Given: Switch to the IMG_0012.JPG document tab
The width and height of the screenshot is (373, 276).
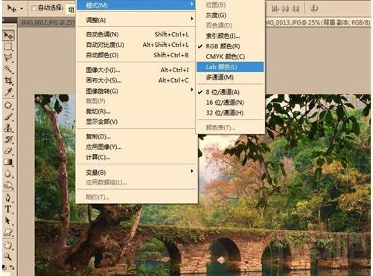Looking at the screenshot, I should pyautogui.click(x=47, y=22).
